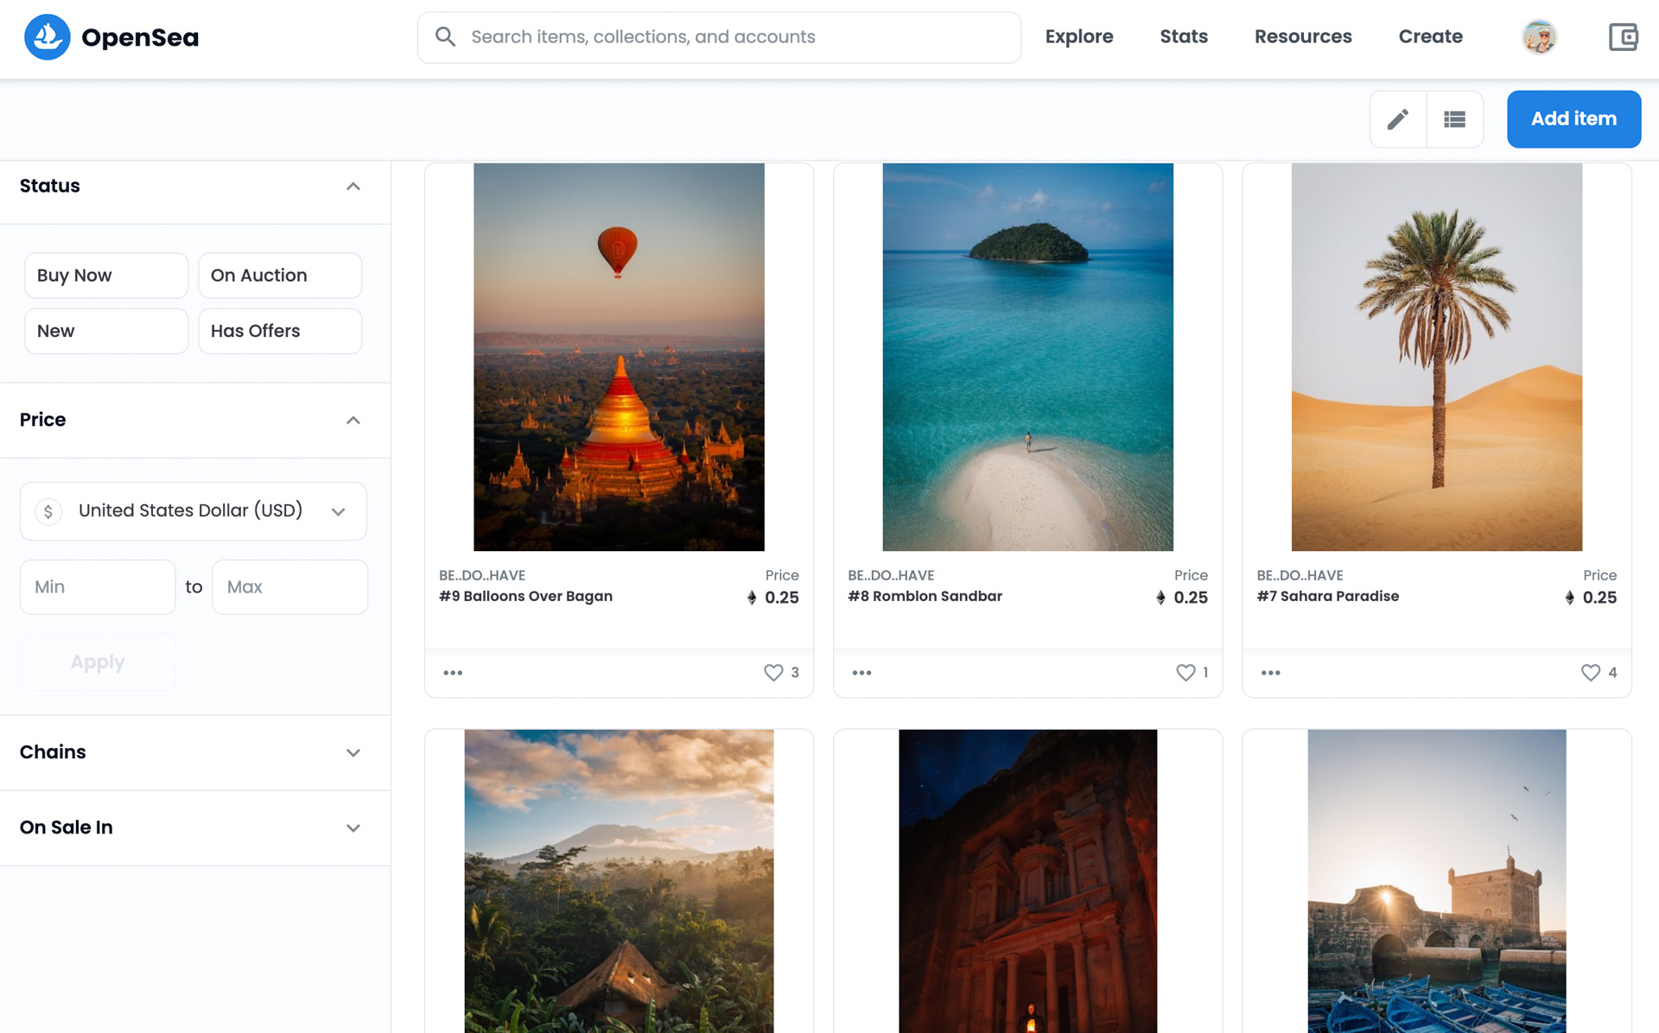Favorite the Balloons Over Bagan heart icon

tap(772, 672)
